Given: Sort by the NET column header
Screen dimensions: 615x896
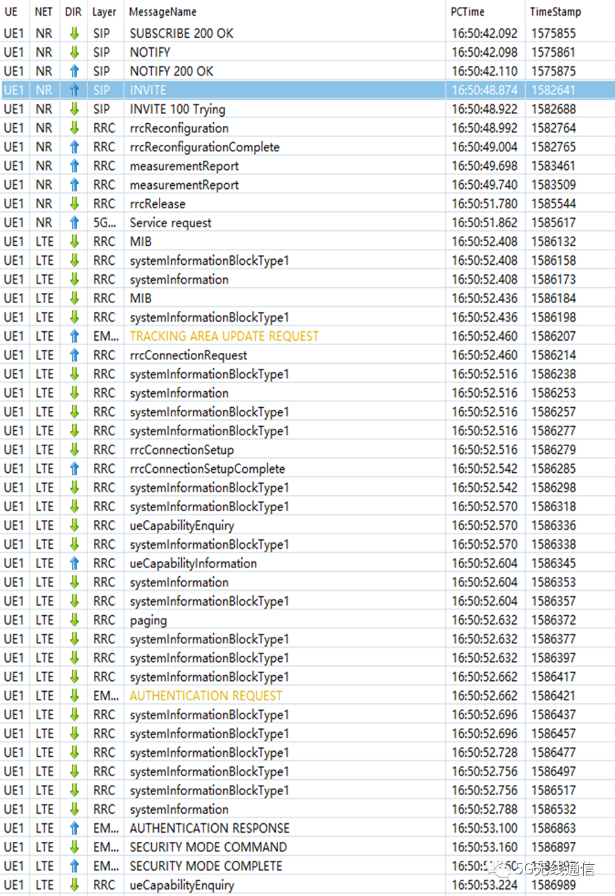Looking at the screenshot, I should pyautogui.click(x=43, y=11).
